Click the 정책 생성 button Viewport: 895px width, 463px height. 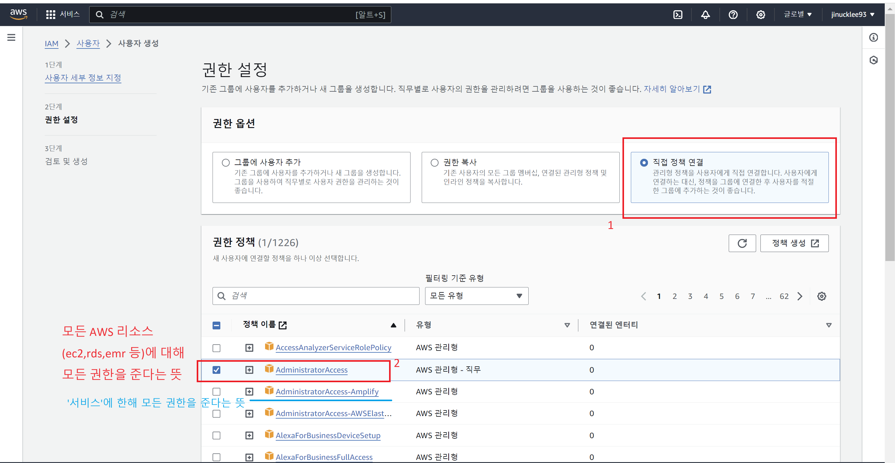794,243
